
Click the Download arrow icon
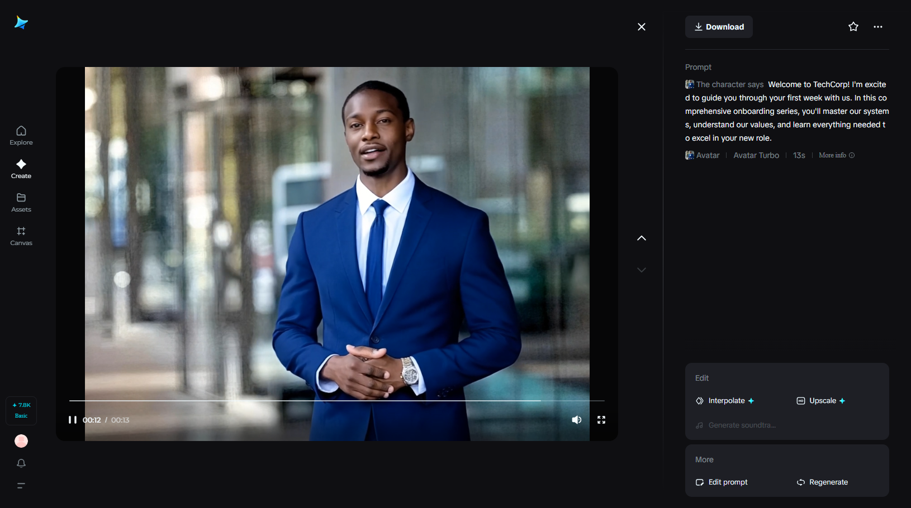click(x=699, y=27)
